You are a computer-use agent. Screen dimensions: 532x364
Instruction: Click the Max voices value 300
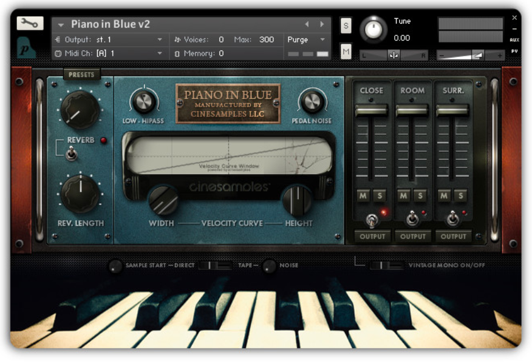click(267, 39)
